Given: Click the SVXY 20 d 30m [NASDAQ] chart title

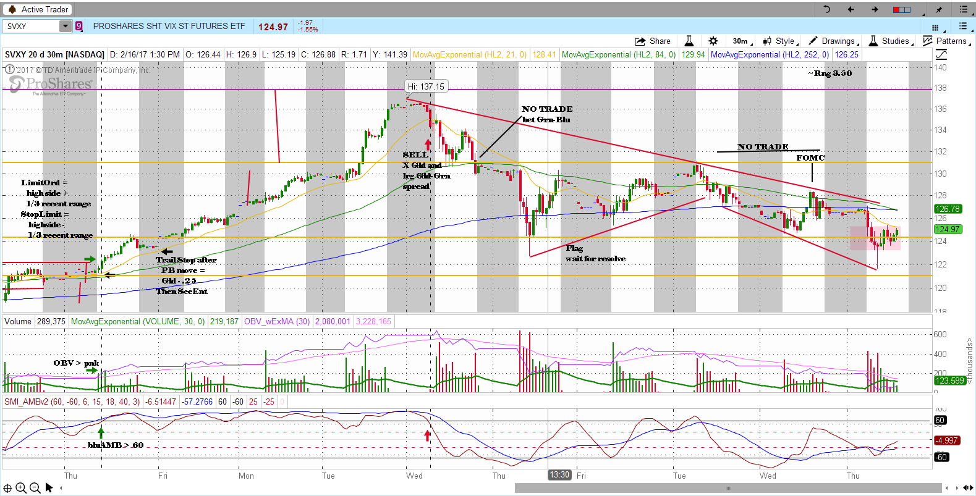Looking at the screenshot, I should click(55, 54).
